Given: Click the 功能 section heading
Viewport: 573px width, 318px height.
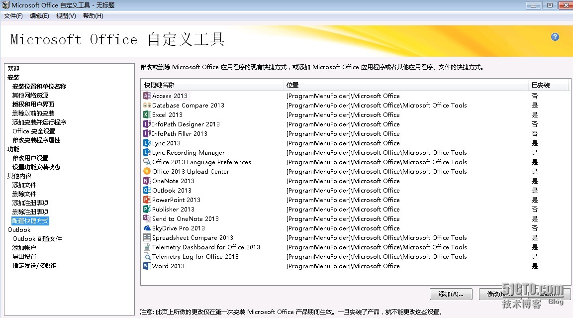Looking at the screenshot, I should point(13,149).
